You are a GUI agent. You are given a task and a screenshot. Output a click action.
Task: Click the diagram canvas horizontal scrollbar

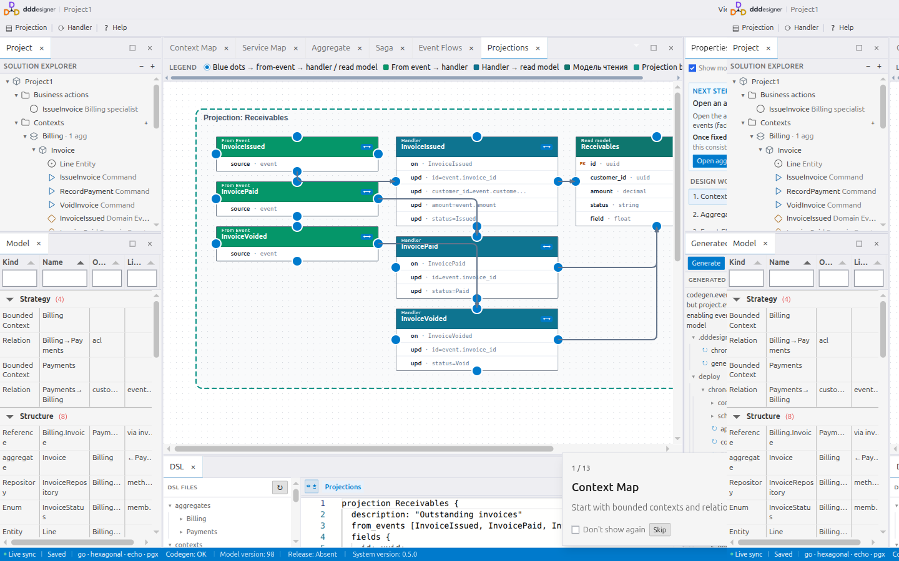(x=364, y=449)
